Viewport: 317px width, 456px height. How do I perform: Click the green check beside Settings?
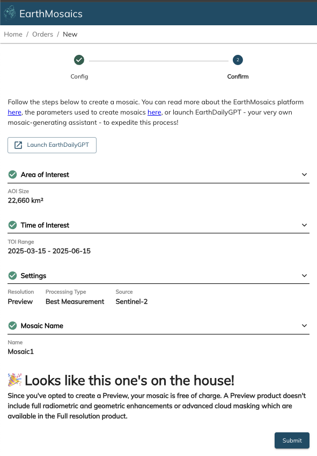click(x=12, y=275)
